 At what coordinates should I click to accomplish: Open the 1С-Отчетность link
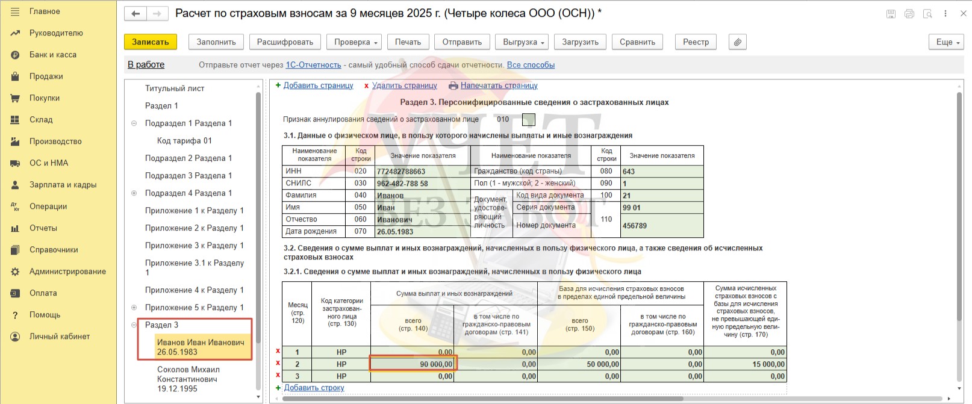coord(313,65)
